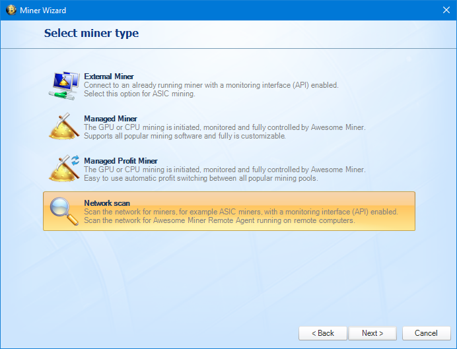Select the External Miner heading

click(109, 77)
